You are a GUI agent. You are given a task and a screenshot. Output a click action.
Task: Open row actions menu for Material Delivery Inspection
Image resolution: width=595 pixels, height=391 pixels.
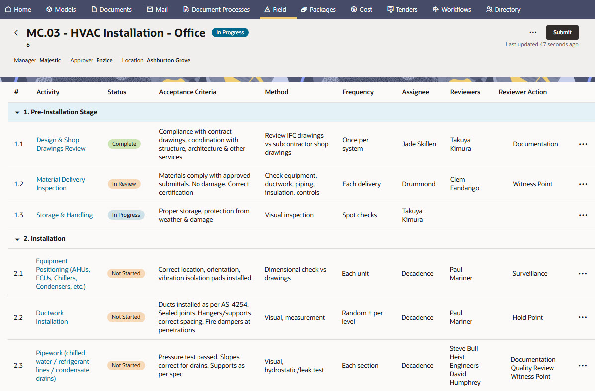(x=583, y=184)
